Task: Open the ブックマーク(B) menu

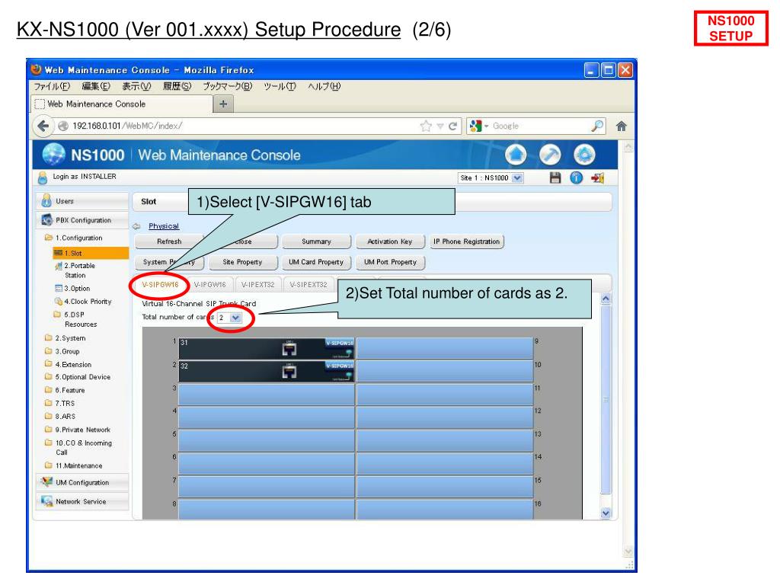Action: 227,87
